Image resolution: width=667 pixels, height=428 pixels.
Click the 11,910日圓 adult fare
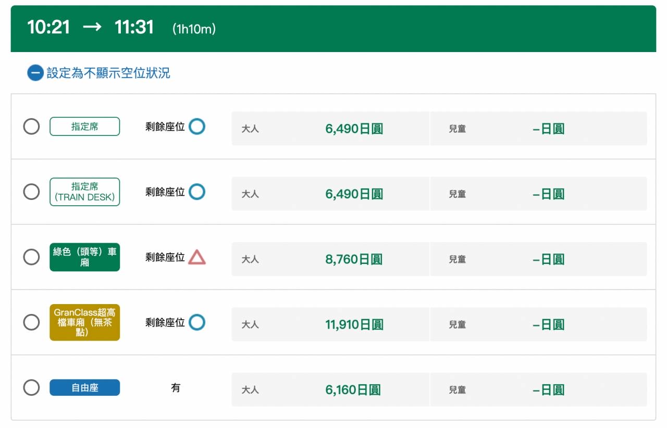pos(354,324)
